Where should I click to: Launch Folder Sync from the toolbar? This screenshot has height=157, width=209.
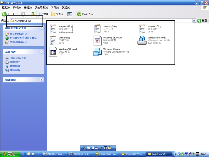tap(85, 14)
